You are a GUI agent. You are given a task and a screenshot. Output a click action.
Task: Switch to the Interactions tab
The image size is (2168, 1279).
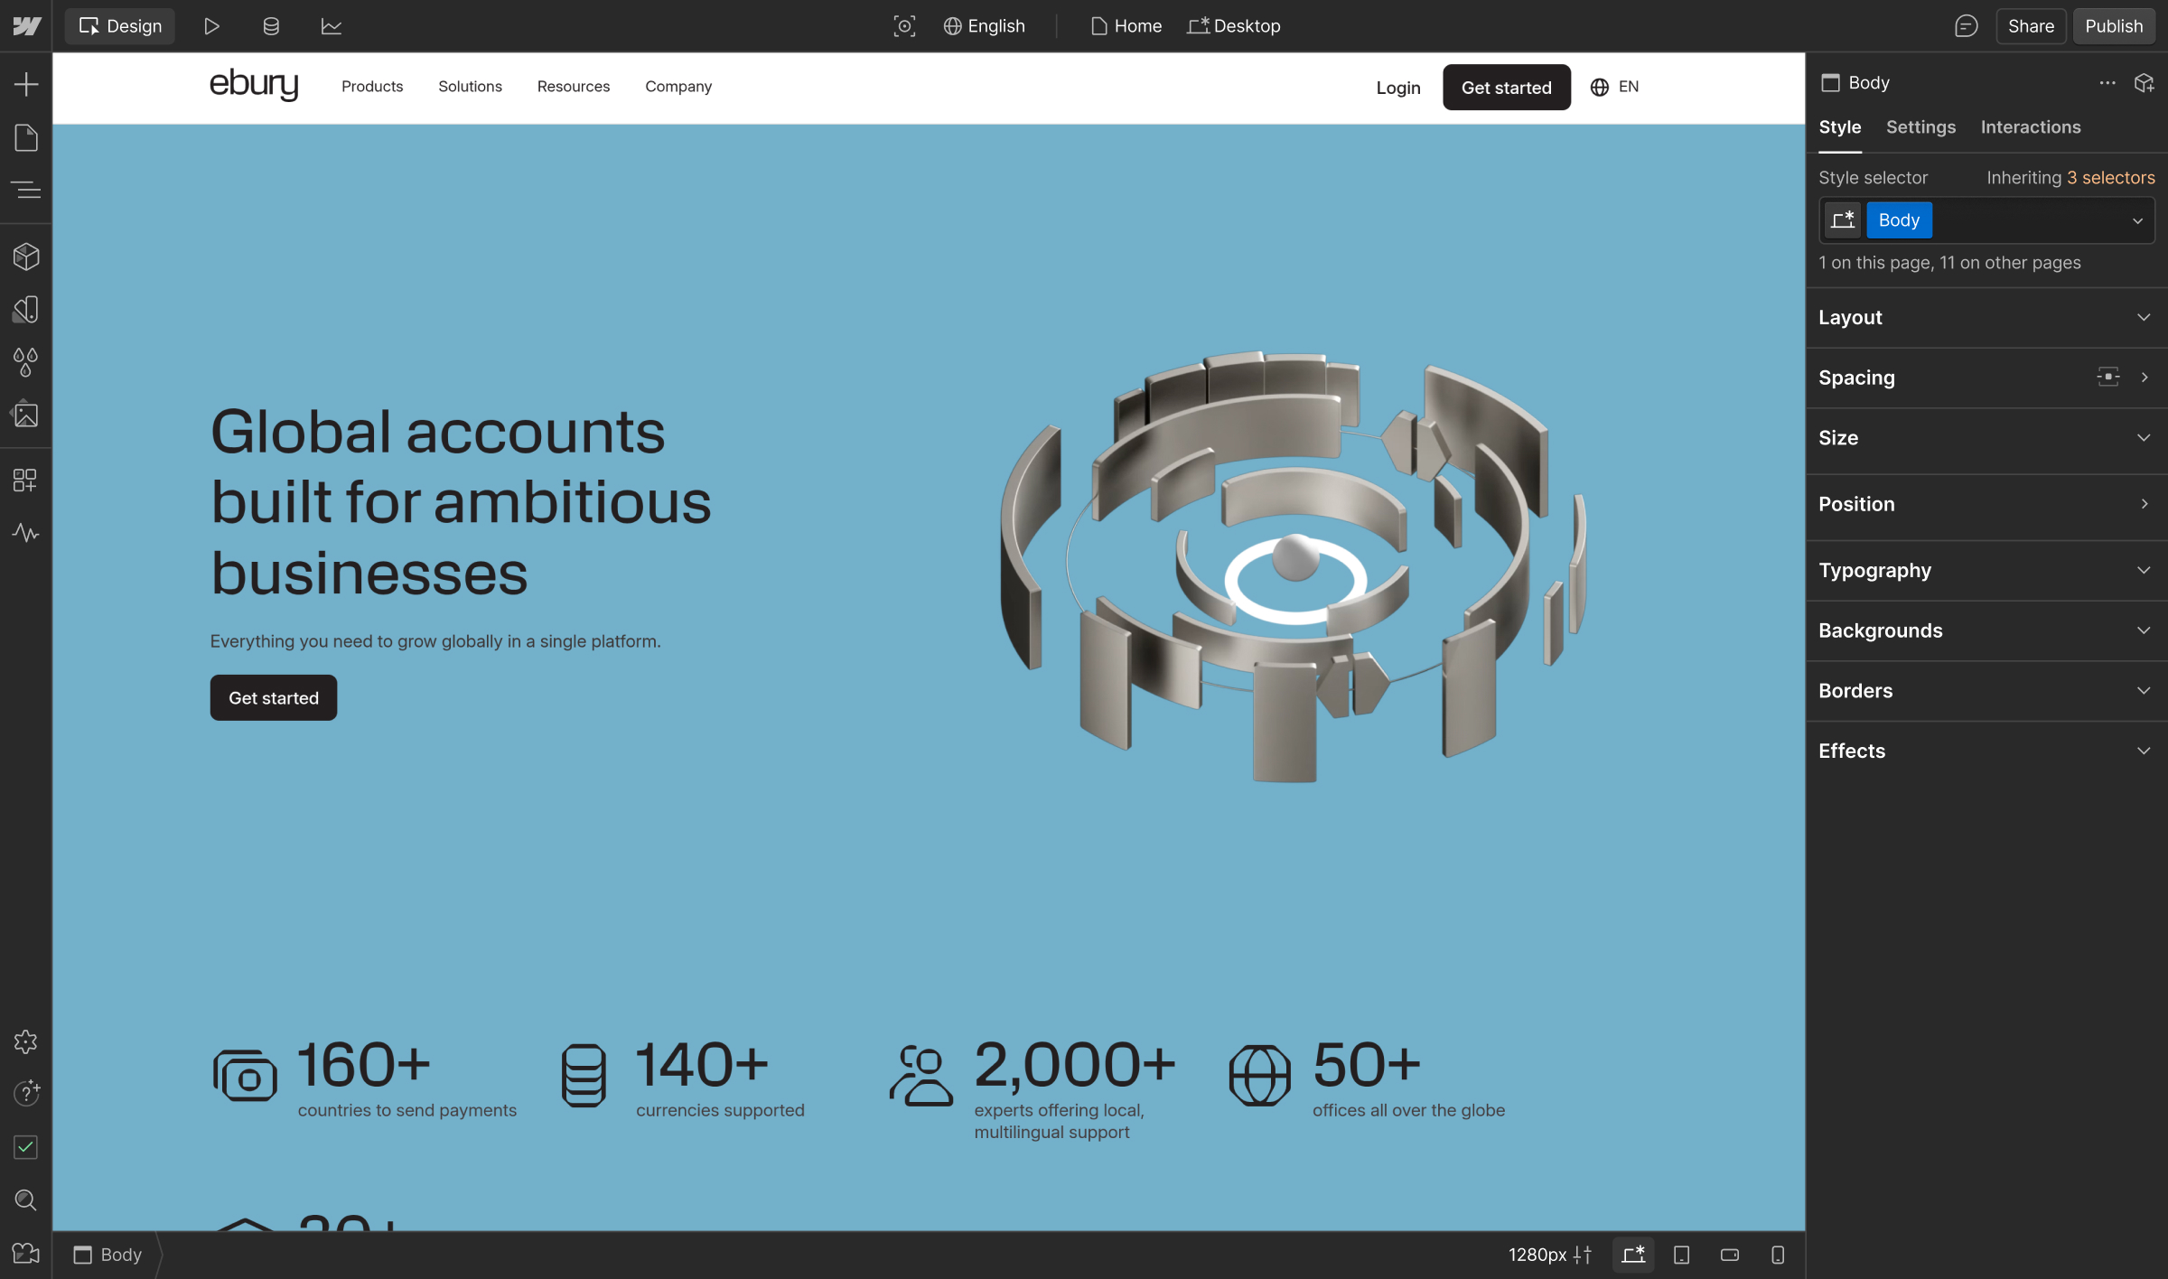(x=2031, y=127)
